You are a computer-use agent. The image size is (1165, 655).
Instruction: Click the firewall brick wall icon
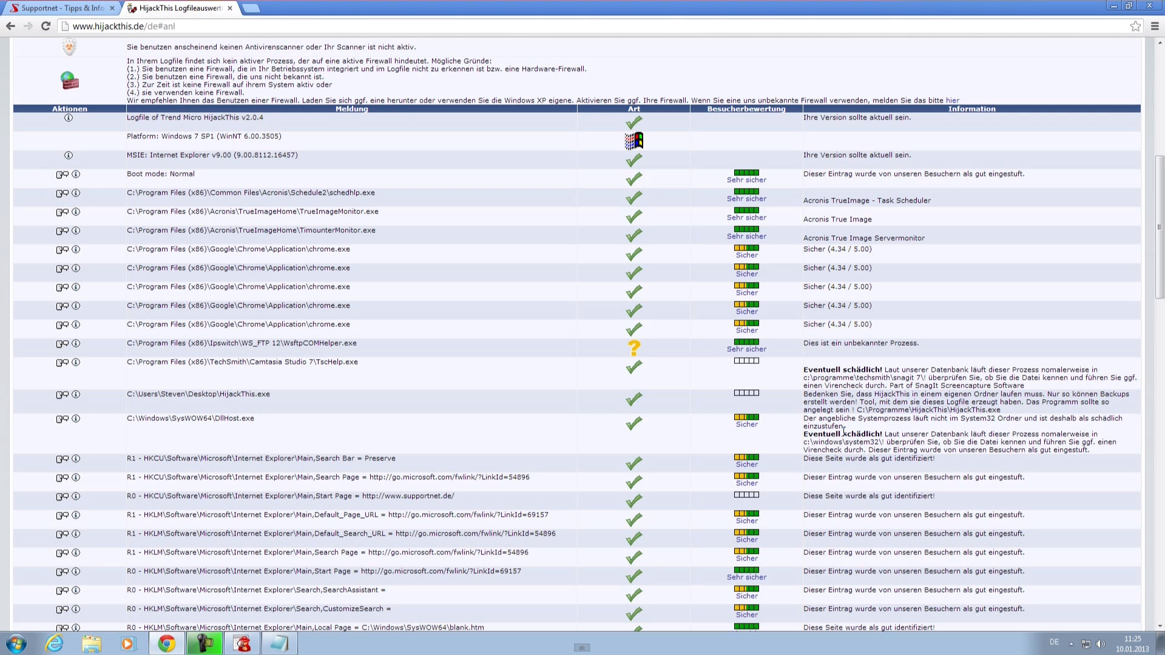(x=69, y=81)
